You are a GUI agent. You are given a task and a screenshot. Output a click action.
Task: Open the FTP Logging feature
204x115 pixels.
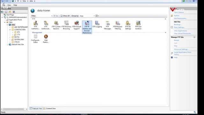[97, 24]
